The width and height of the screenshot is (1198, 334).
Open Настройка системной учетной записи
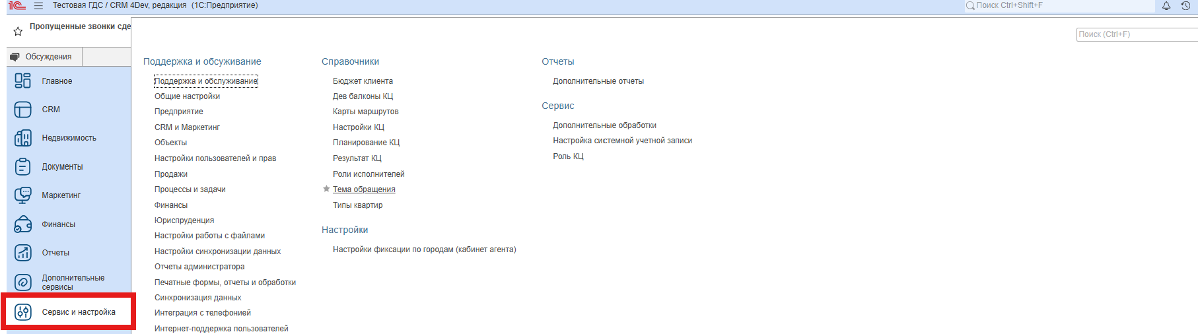tap(622, 141)
